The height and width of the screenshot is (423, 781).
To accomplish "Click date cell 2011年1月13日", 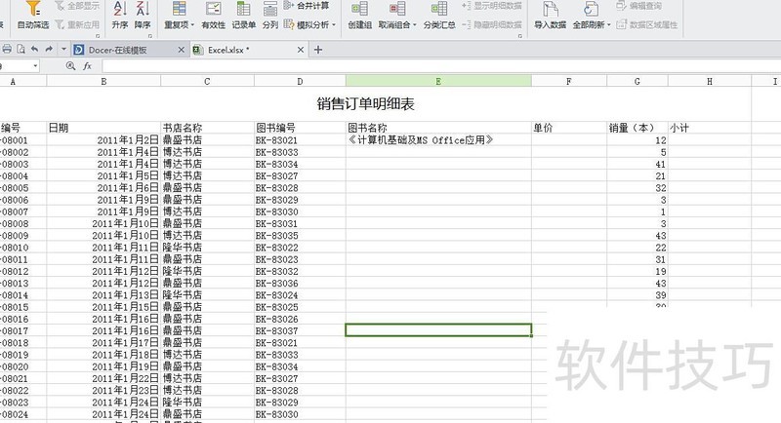I will (x=103, y=295).
